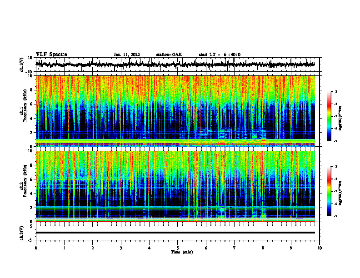
Task: Click the ch.2 spectrogram color scale bar
Action: coord(329,191)
